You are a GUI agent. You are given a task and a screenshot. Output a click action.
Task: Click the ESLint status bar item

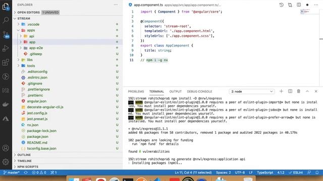(x=296, y=172)
